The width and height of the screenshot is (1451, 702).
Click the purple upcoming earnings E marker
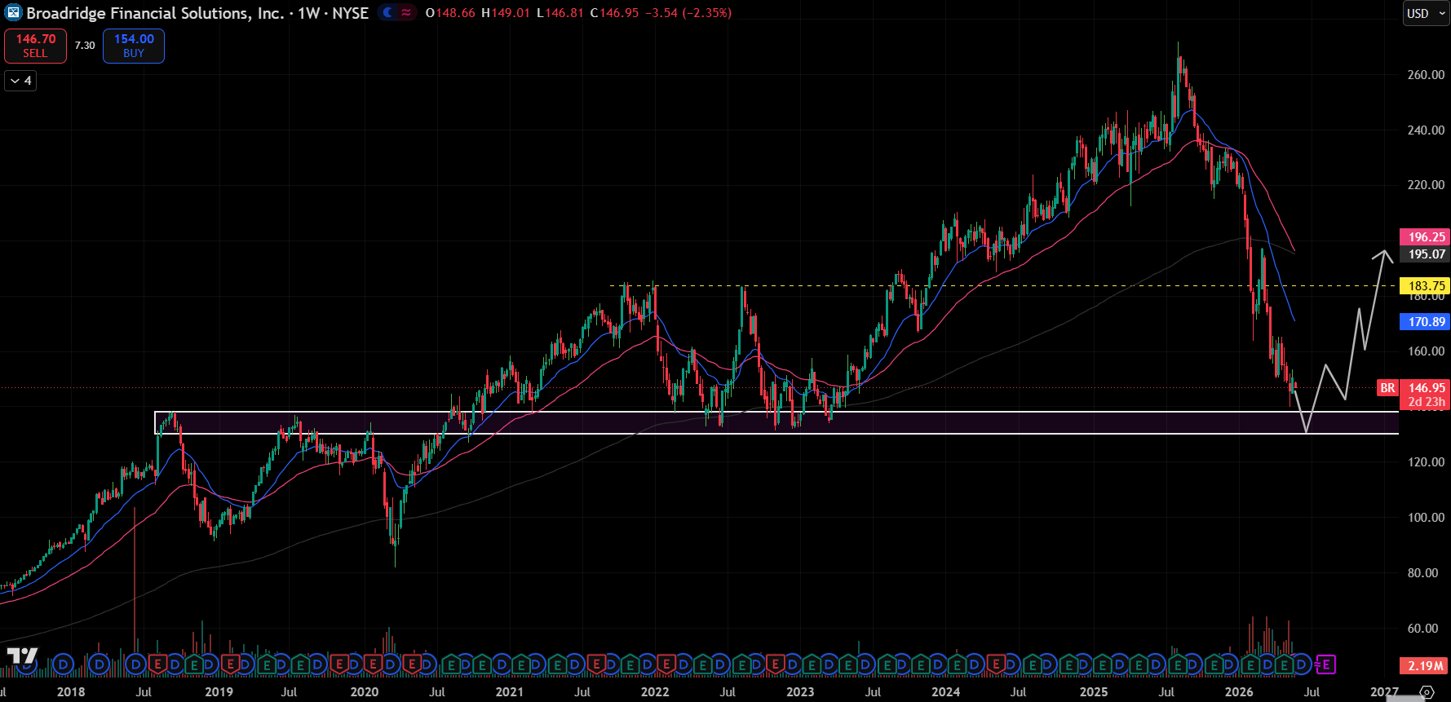(1326, 664)
